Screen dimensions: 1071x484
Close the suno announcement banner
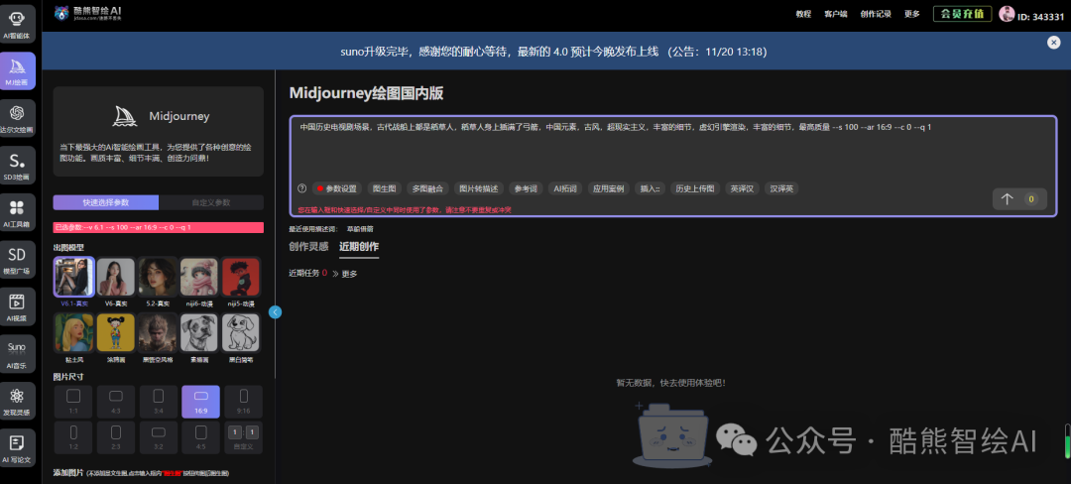tap(1054, 43)
